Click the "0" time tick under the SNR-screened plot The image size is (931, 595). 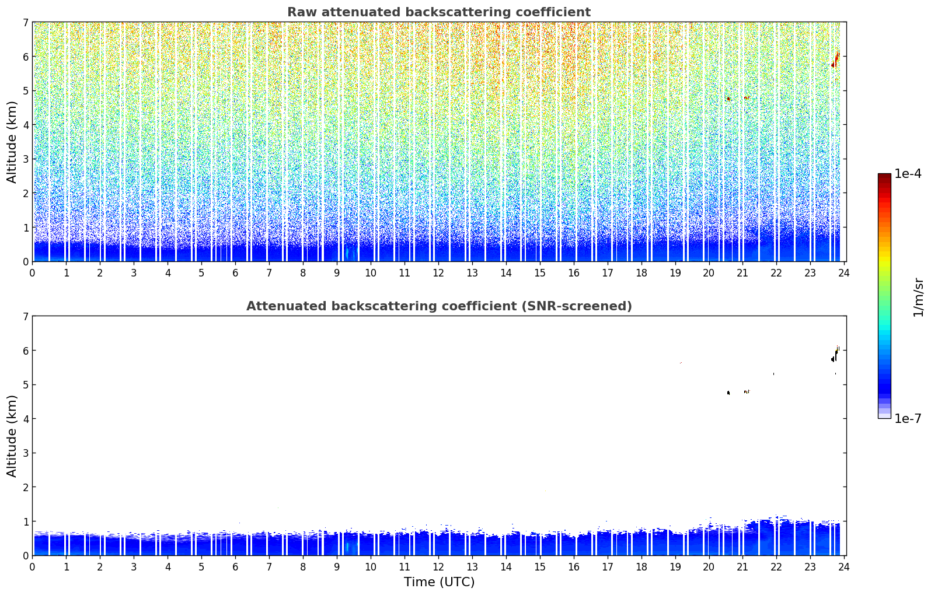32,566
